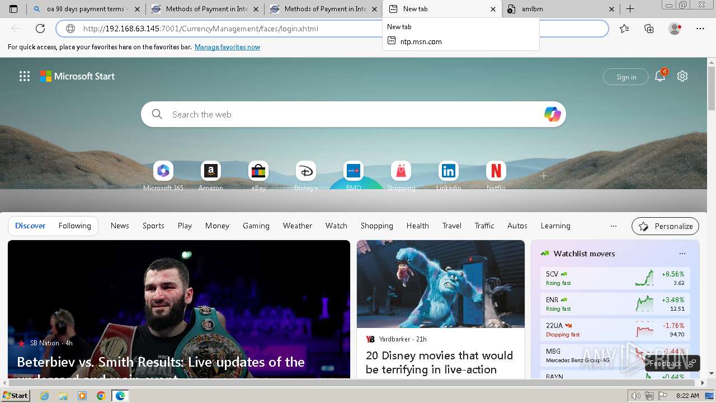The width and height of the screenshot is (716, 403).
Task: Add a new quick link shortcut
Action: [x=543, y=176]
